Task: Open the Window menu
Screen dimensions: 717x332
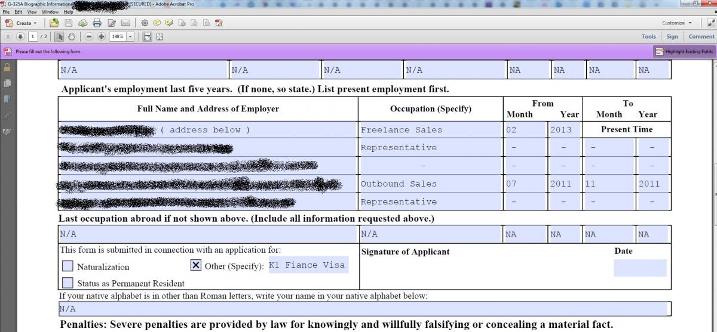Action: click(50, 12)
